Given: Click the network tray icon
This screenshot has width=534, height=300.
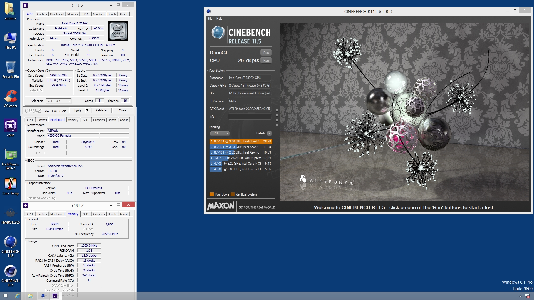Looking at the screenshot, I should 527,296.
